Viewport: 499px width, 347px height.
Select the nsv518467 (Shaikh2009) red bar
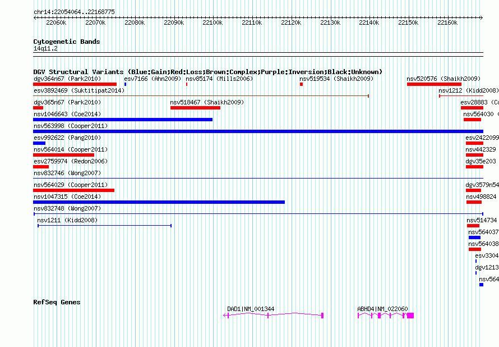tap(196, 108)
